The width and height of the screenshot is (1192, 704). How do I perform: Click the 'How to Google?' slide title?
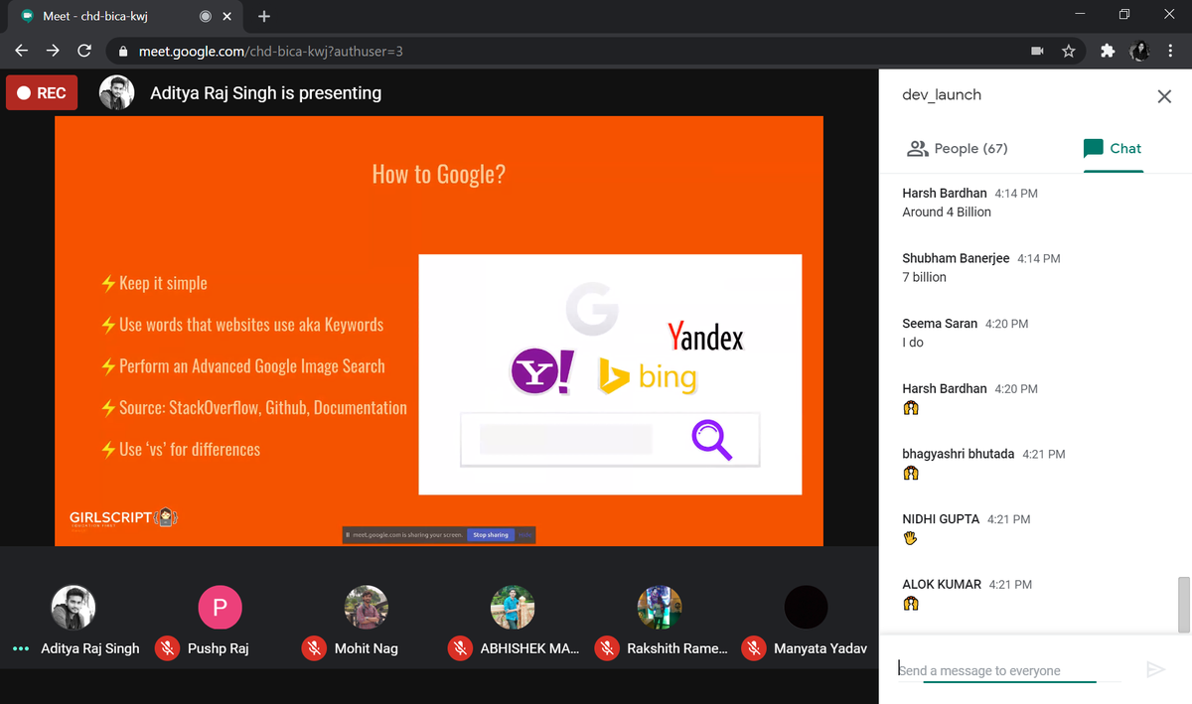click(439, 175)
